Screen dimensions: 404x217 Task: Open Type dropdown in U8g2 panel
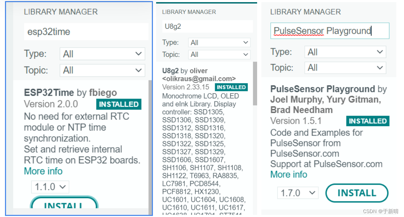coord(219,43)
